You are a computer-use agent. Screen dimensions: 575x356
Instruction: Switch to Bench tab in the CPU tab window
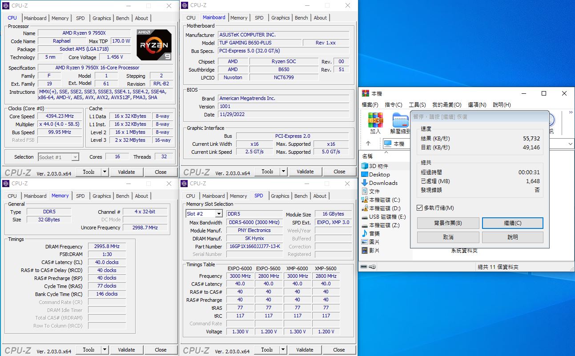click(x=123, y=18)
